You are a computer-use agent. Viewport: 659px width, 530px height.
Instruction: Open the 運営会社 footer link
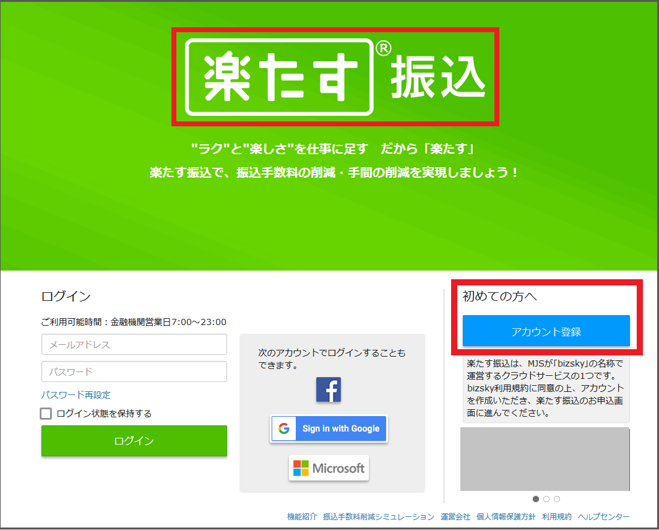pyautogui.click(x=455, y=516)
